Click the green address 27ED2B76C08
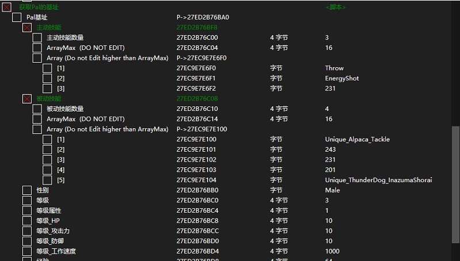The width and height of the screenshot is (460, 261). click(197, 99)
